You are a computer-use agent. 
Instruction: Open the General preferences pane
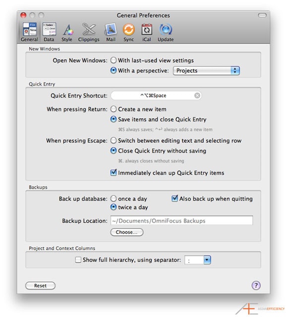(x=29, y=32)
